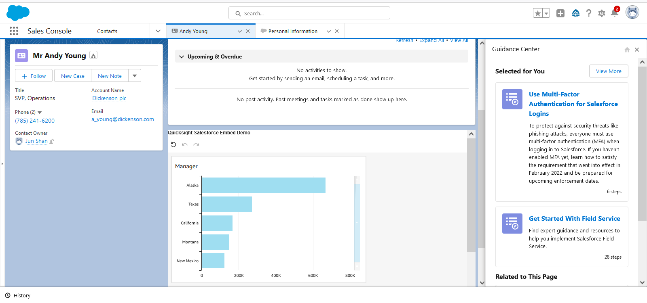
Task: Redo the Quicksight action
Action: pyautogui.click(x=196, y=144)
